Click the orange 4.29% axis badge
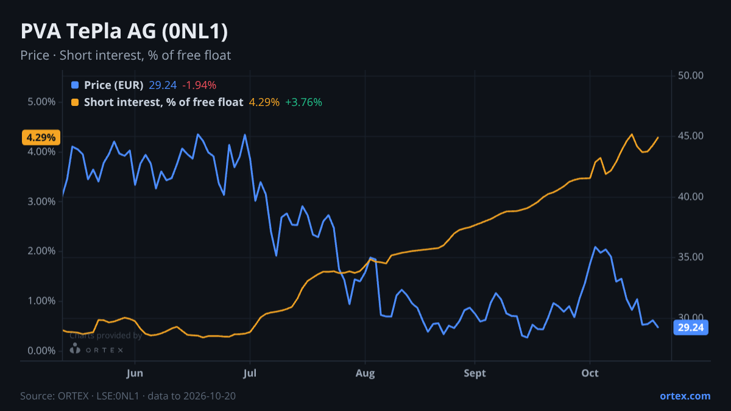 [x=41, y=138]
